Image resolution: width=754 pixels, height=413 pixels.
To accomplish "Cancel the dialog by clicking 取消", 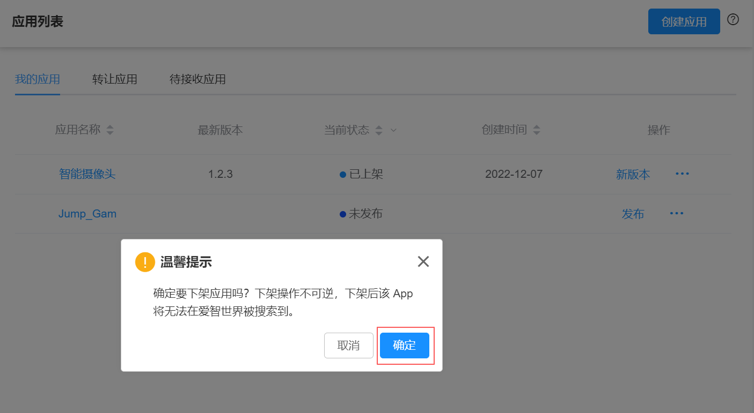I will tap(348, 346).
